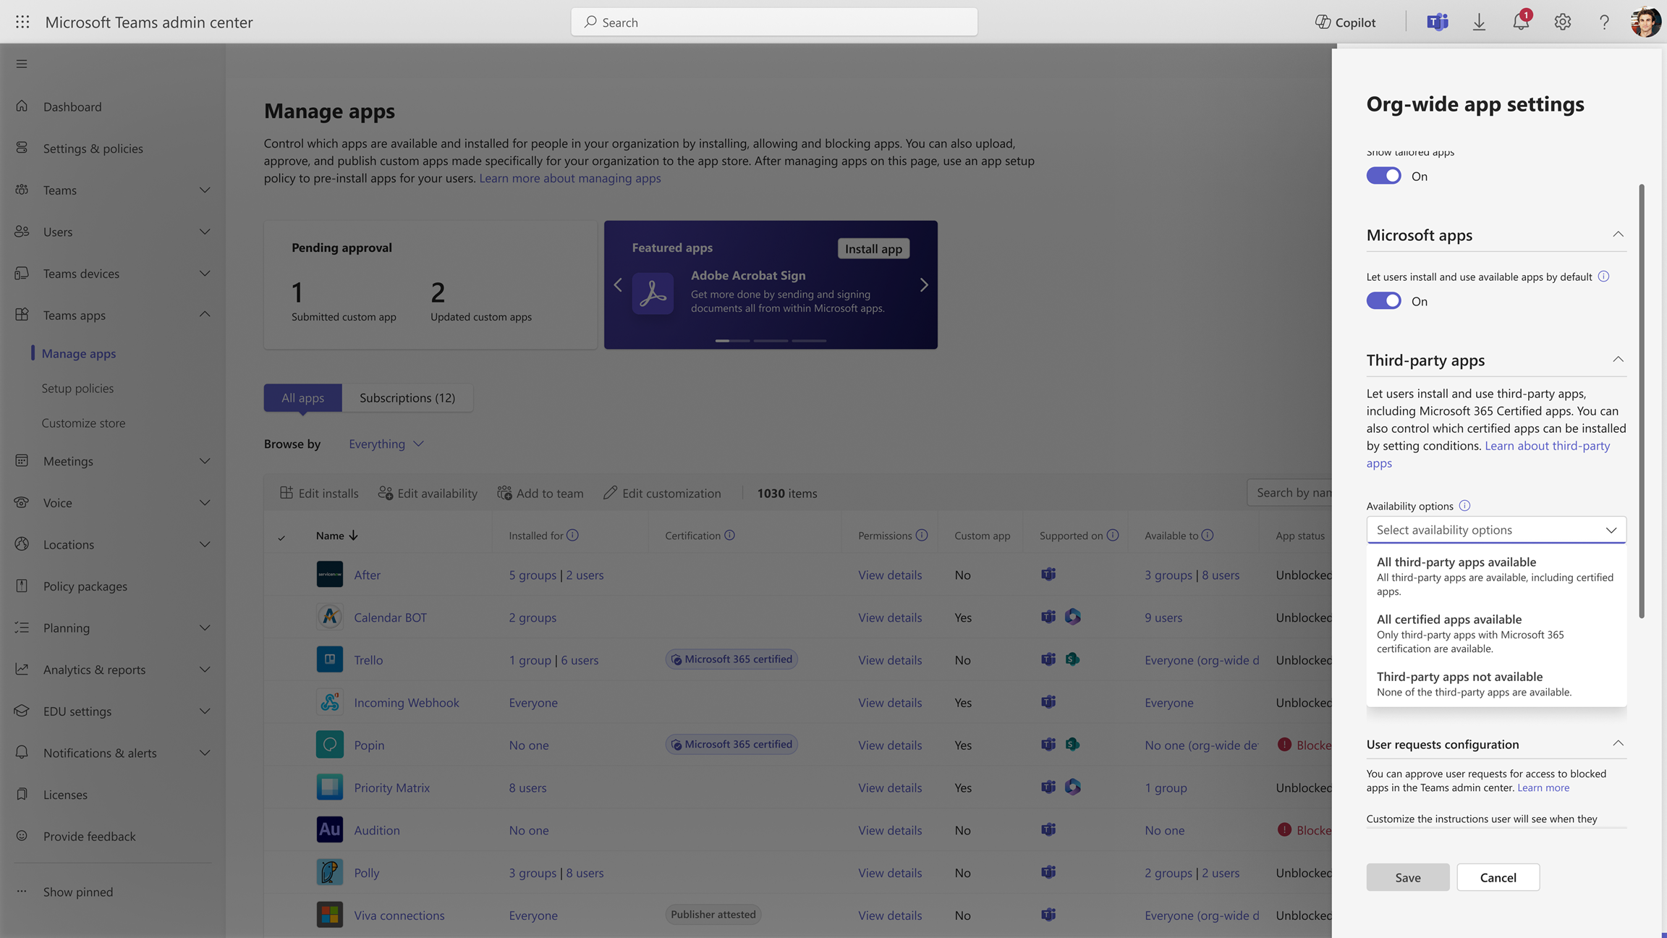Open notifications bell icon
The image size is (1667, 938).
tap(1521, 22)
